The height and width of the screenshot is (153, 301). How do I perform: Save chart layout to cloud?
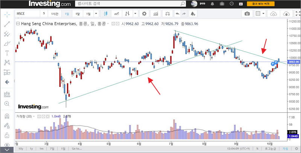pyautogui.click(x=286, y=14)
